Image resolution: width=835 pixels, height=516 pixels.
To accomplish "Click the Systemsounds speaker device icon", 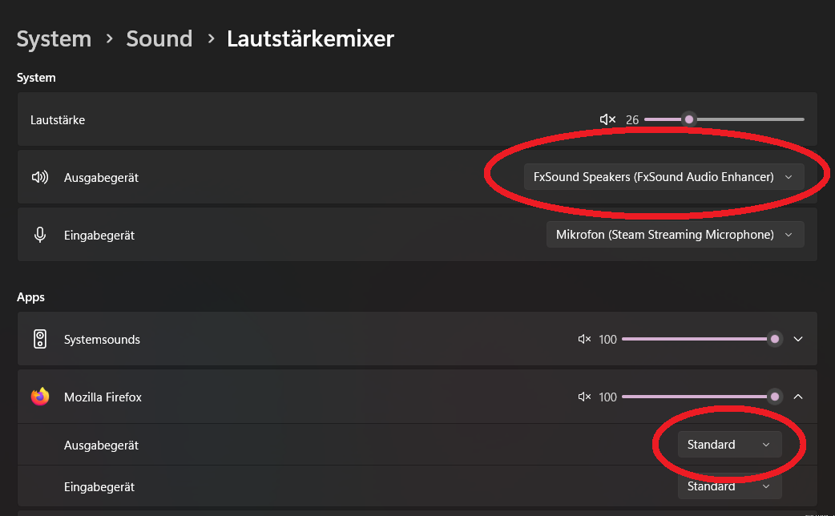I will (40, 339).
